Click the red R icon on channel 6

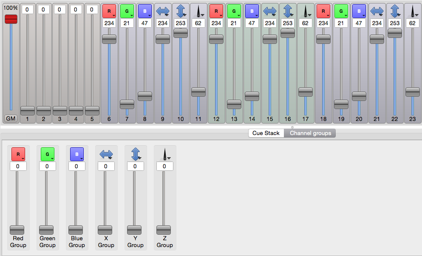click(109, 11)
